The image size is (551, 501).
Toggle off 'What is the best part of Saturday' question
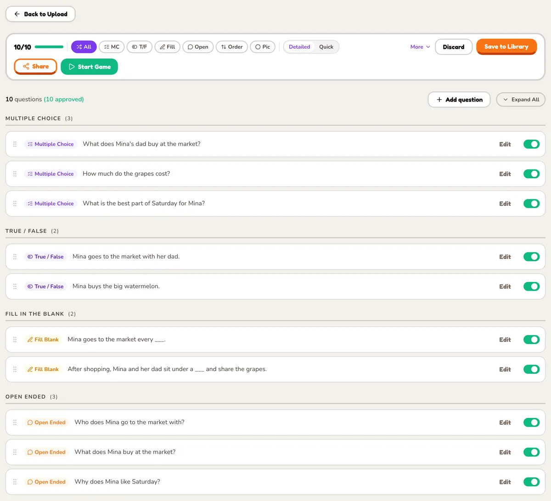[531, 203]
